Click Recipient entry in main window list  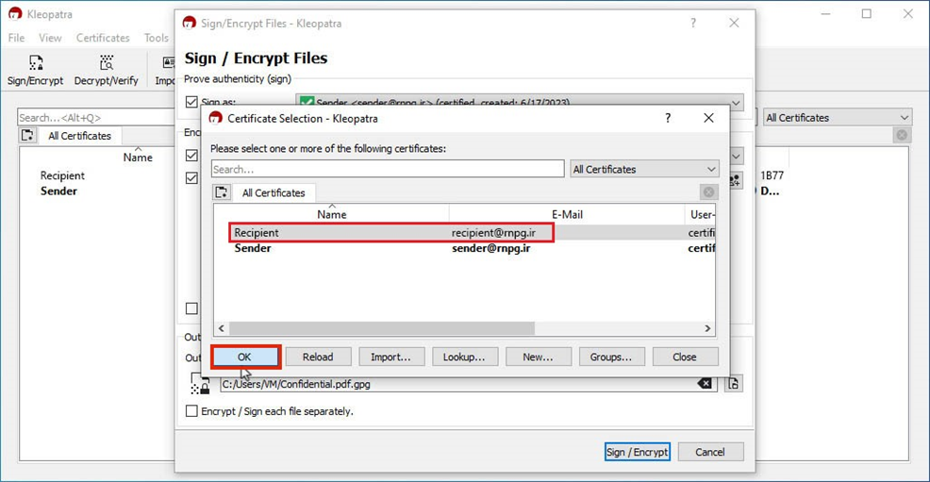[62, 175]
